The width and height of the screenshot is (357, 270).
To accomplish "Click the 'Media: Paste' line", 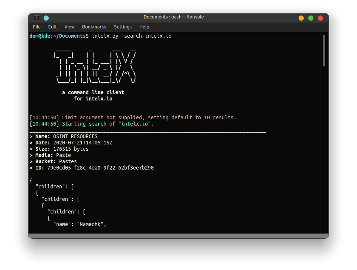I will [50, 155].
